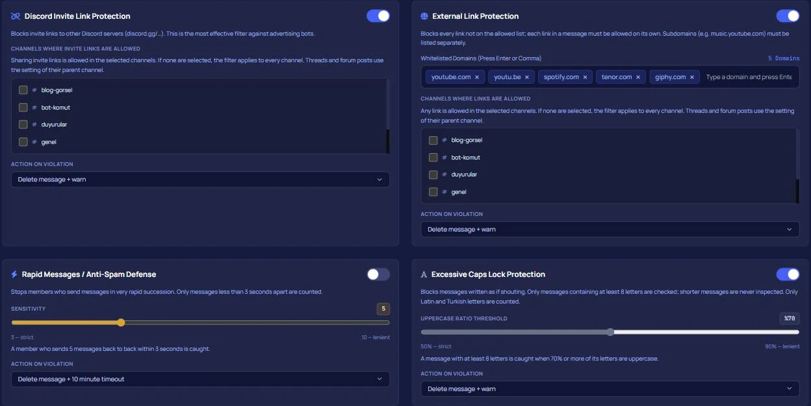811x406 pixels.
Task: Open the External Link action on violation dropdown
Action: (610, 230)
